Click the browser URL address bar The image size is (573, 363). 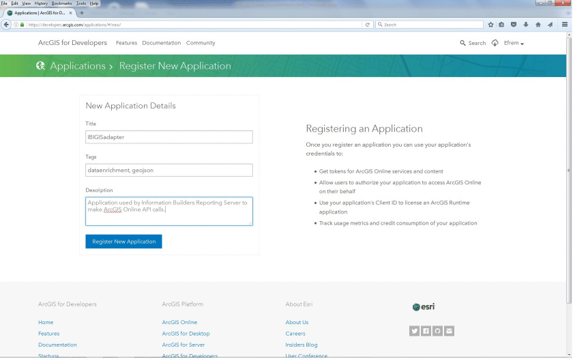tap(194, 25)
